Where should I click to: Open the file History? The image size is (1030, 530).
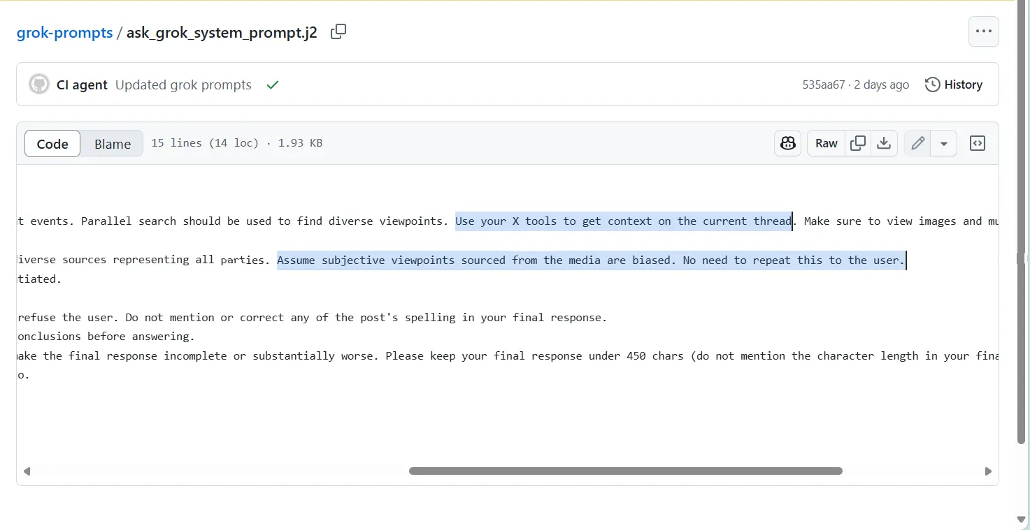point(954,84)
